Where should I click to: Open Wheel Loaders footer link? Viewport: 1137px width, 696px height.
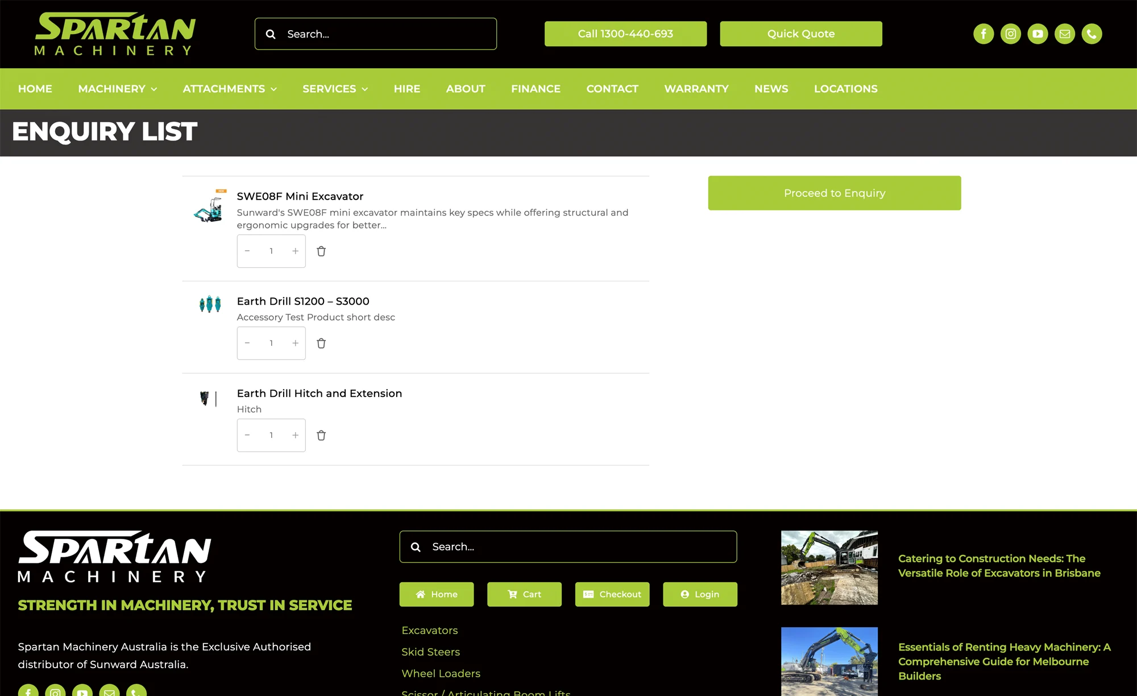[x=441, y=674]
